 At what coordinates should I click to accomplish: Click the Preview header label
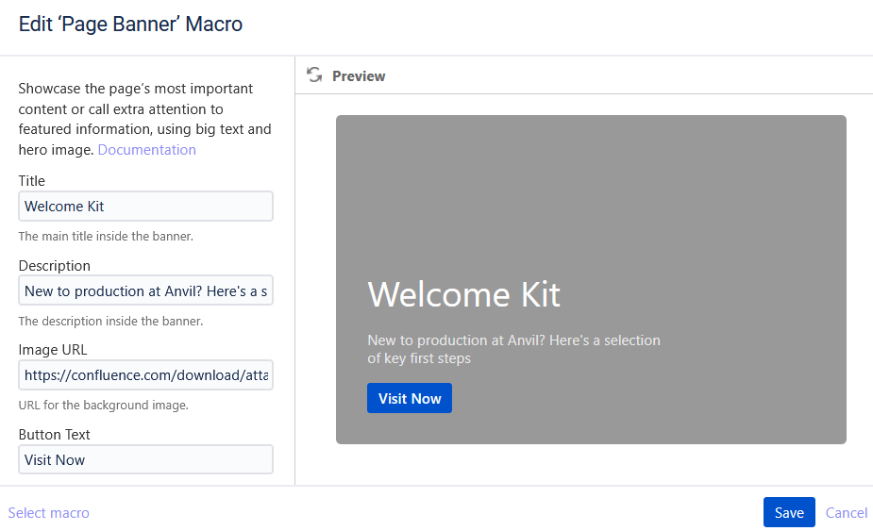click(x=359, y=76)
